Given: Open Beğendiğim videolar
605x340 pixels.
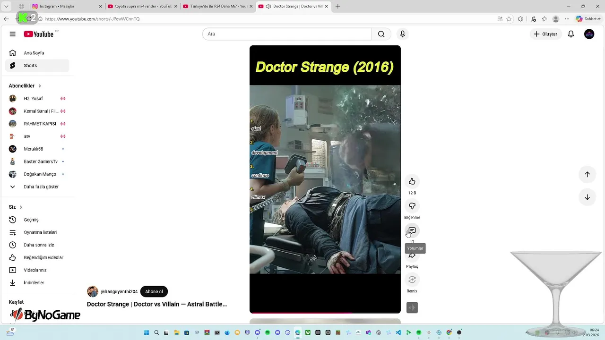Looking at the screenshot, I should [x=37, y=257].
